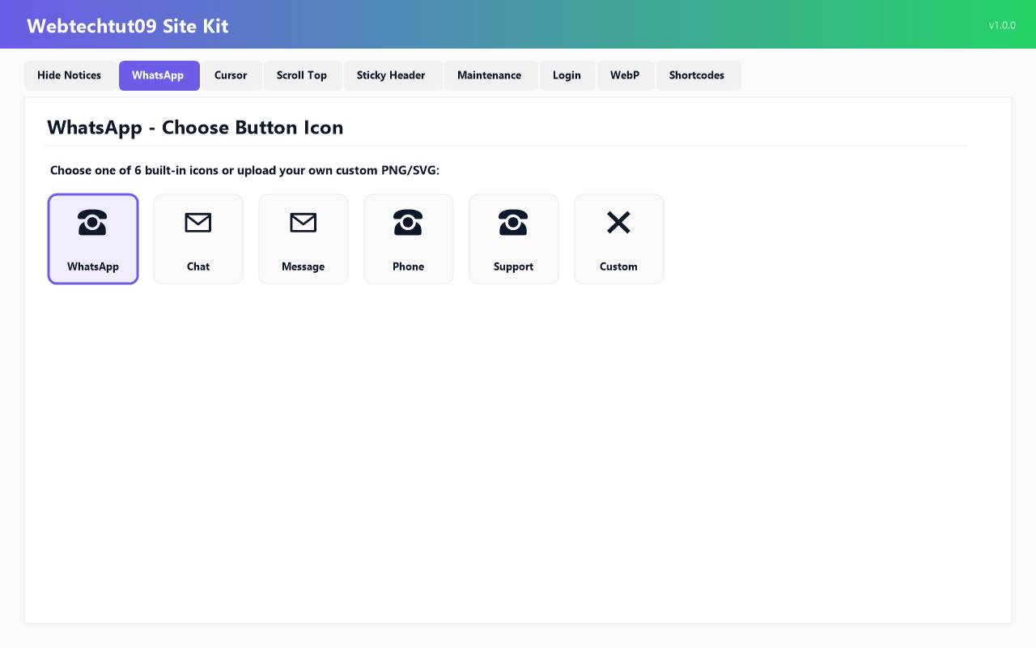Switch to the WebP tab
The height and width of the screenshot is (648, 1036).
pyautogui.click(x=625, y=75)
